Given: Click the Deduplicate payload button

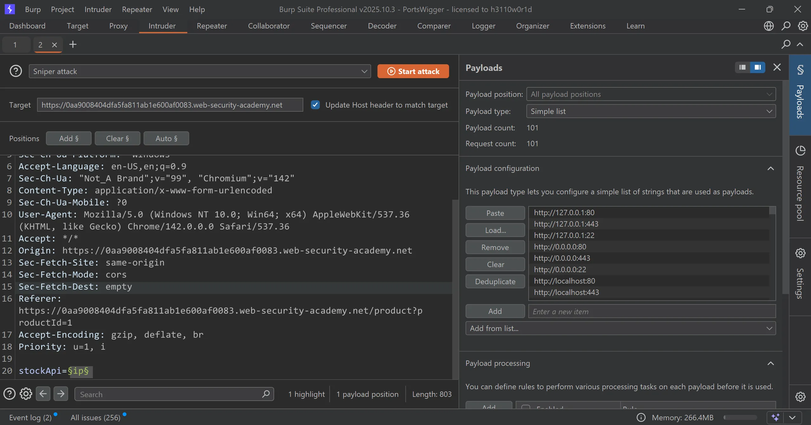Looking at the screenshot, I should [x=495, y=282].
